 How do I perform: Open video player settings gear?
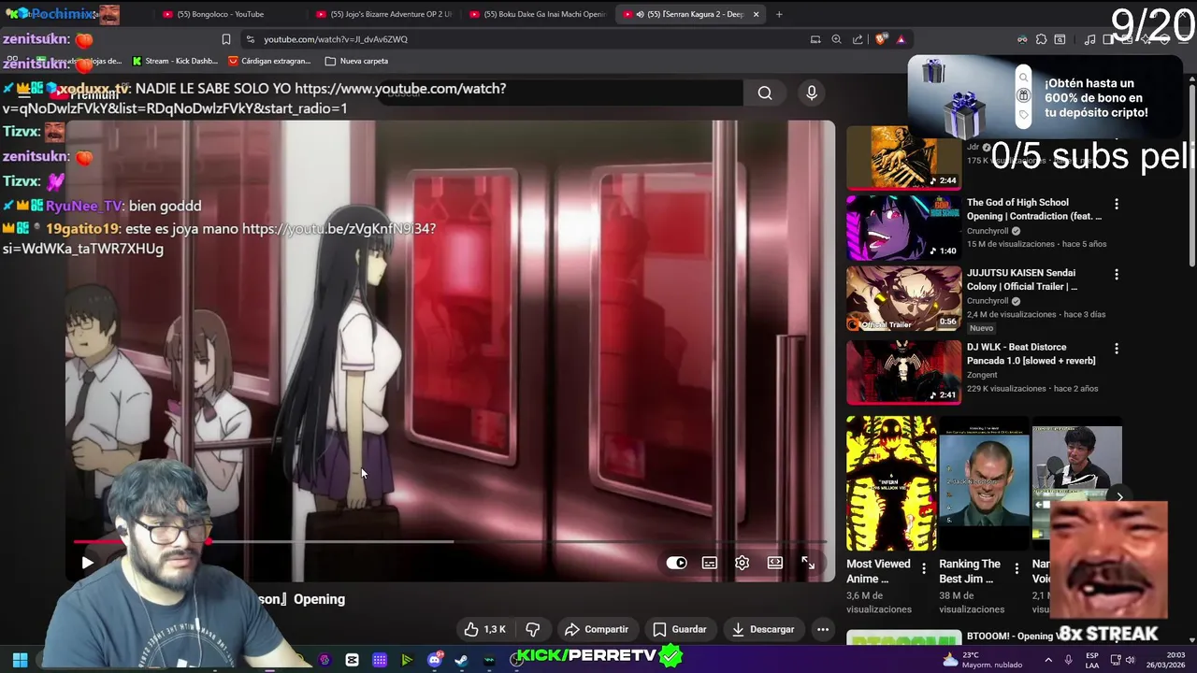742,563
